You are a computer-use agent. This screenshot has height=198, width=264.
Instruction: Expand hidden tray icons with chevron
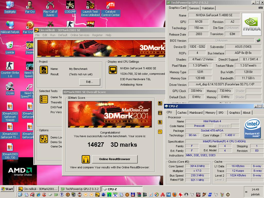click(x=246, y=192)
